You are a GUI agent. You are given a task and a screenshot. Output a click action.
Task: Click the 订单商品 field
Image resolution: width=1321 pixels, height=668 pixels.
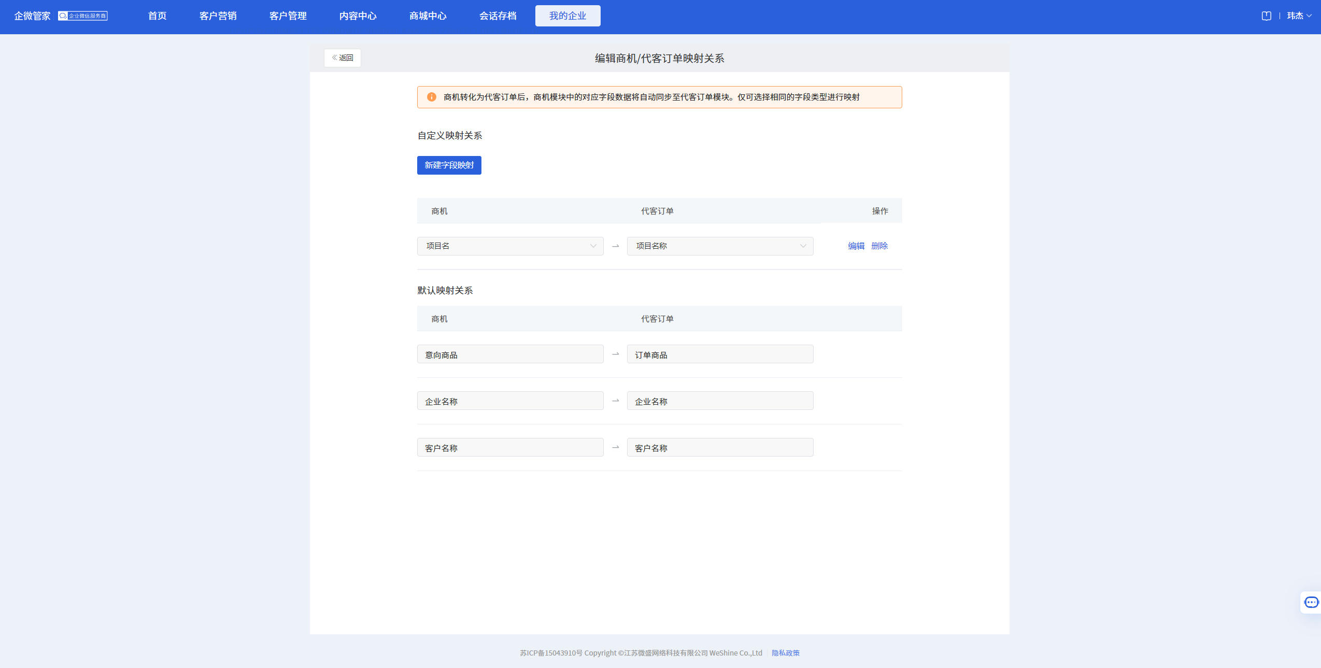click(720, 354)
